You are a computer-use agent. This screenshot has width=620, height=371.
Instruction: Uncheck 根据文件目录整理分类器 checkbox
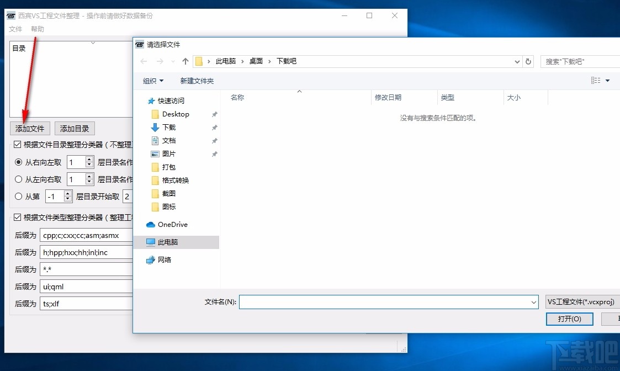tap(18, 145)
